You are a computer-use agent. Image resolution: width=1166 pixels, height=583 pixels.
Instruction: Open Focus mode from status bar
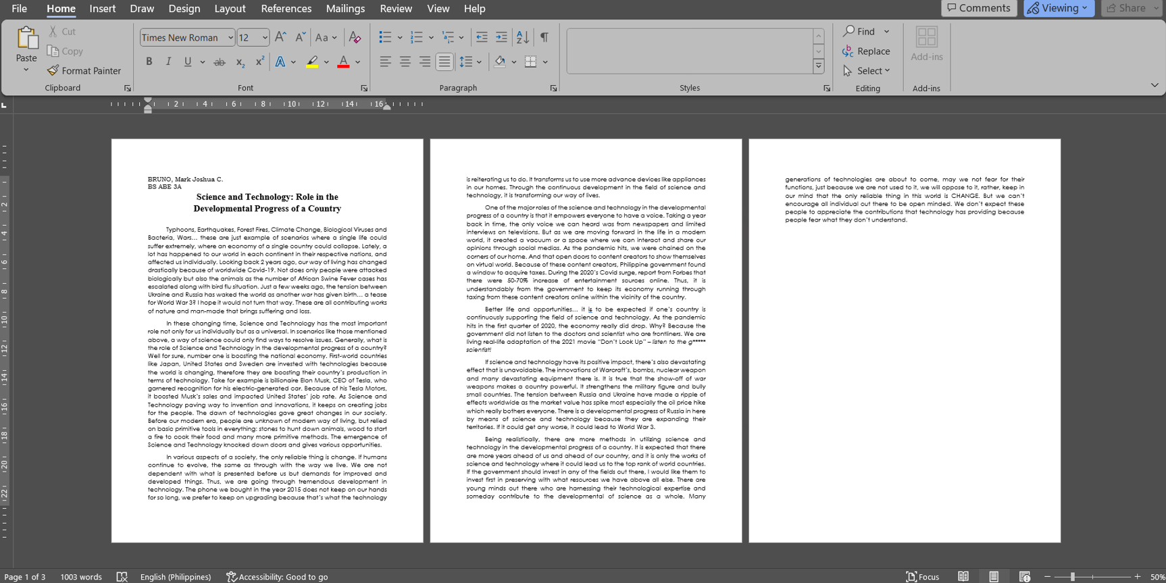coord(923,576)
